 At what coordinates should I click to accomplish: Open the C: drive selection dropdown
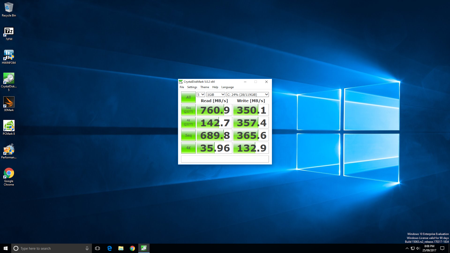click(247, 94)
